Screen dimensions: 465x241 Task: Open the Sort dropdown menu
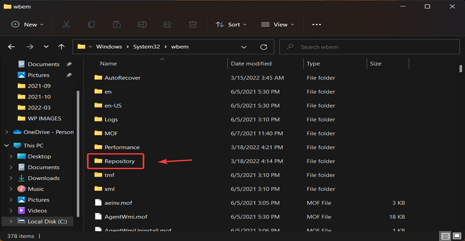point(231,24)
